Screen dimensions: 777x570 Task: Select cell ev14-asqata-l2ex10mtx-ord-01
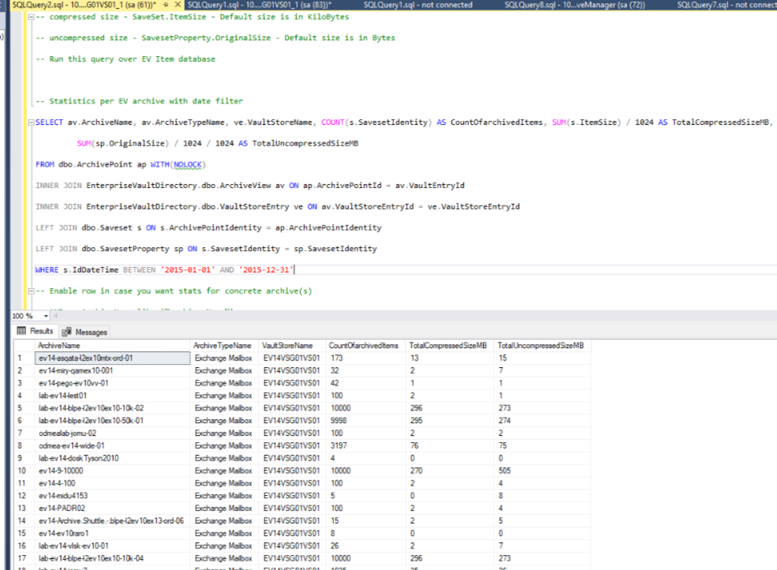tap(85, 358)
